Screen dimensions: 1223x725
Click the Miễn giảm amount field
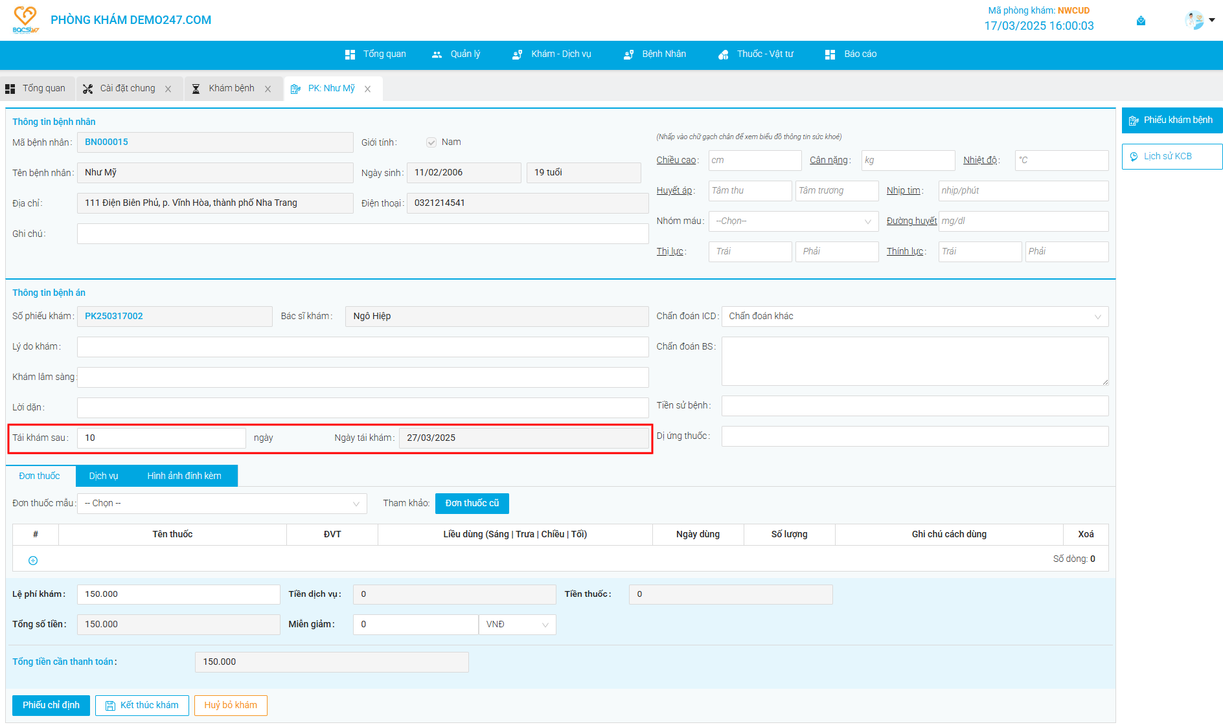click(415, 625)
